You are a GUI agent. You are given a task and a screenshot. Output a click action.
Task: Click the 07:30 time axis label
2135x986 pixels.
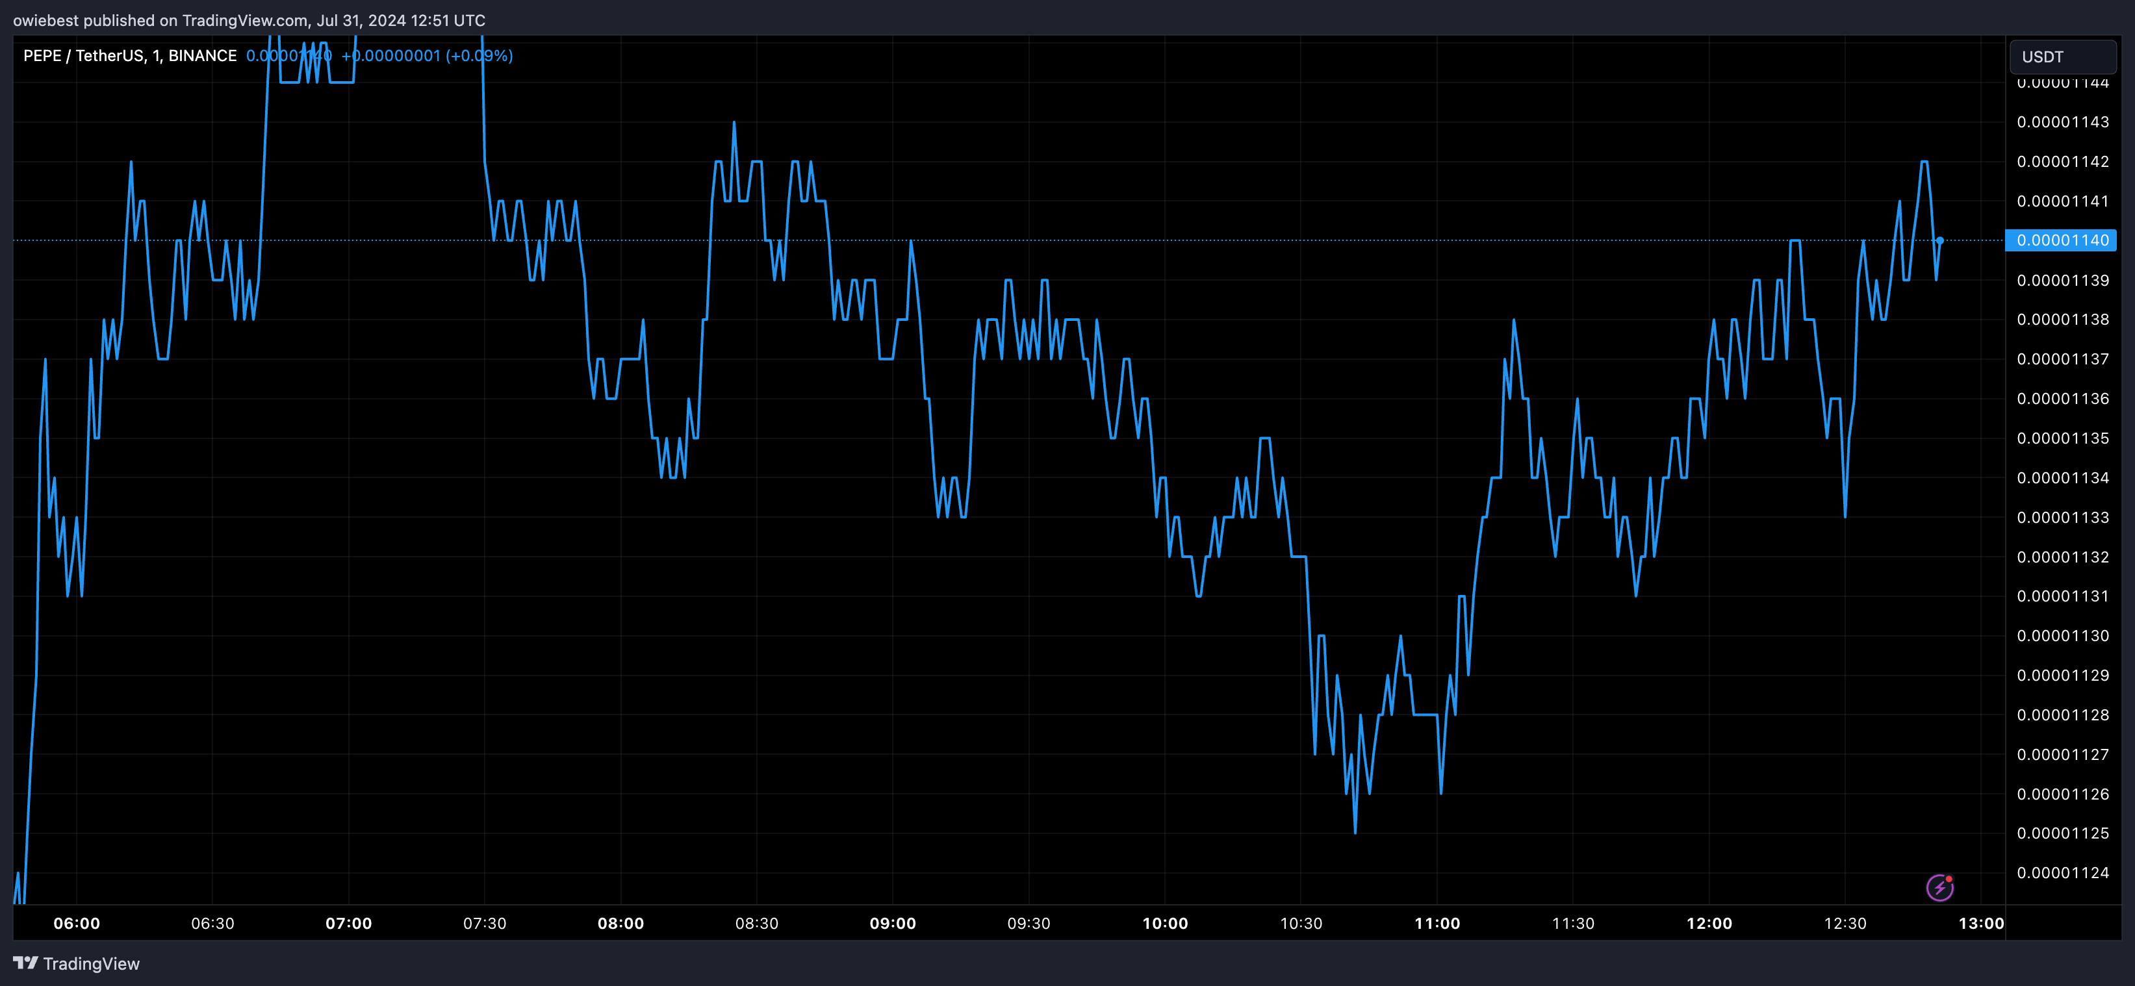click(x=484, y=923)
